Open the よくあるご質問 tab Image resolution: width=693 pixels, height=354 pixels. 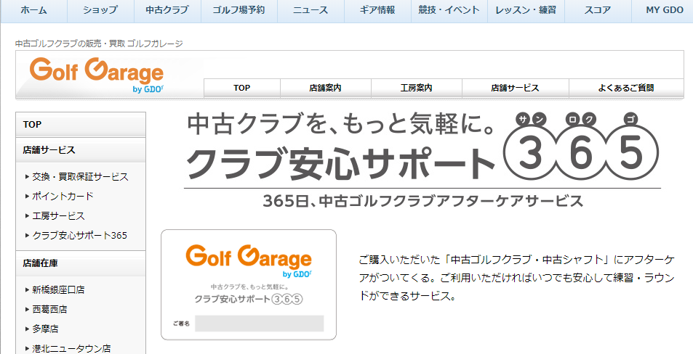[x=626, y=88]
